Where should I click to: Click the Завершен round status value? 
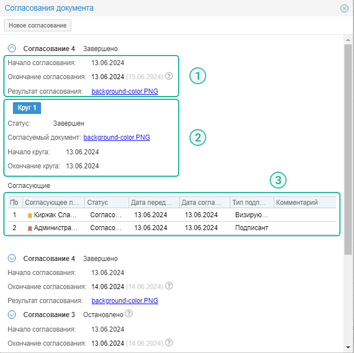(x=69, y=123)
